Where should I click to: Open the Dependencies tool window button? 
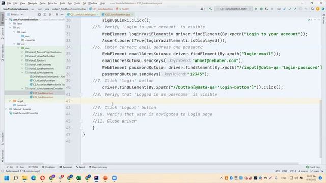98,167
